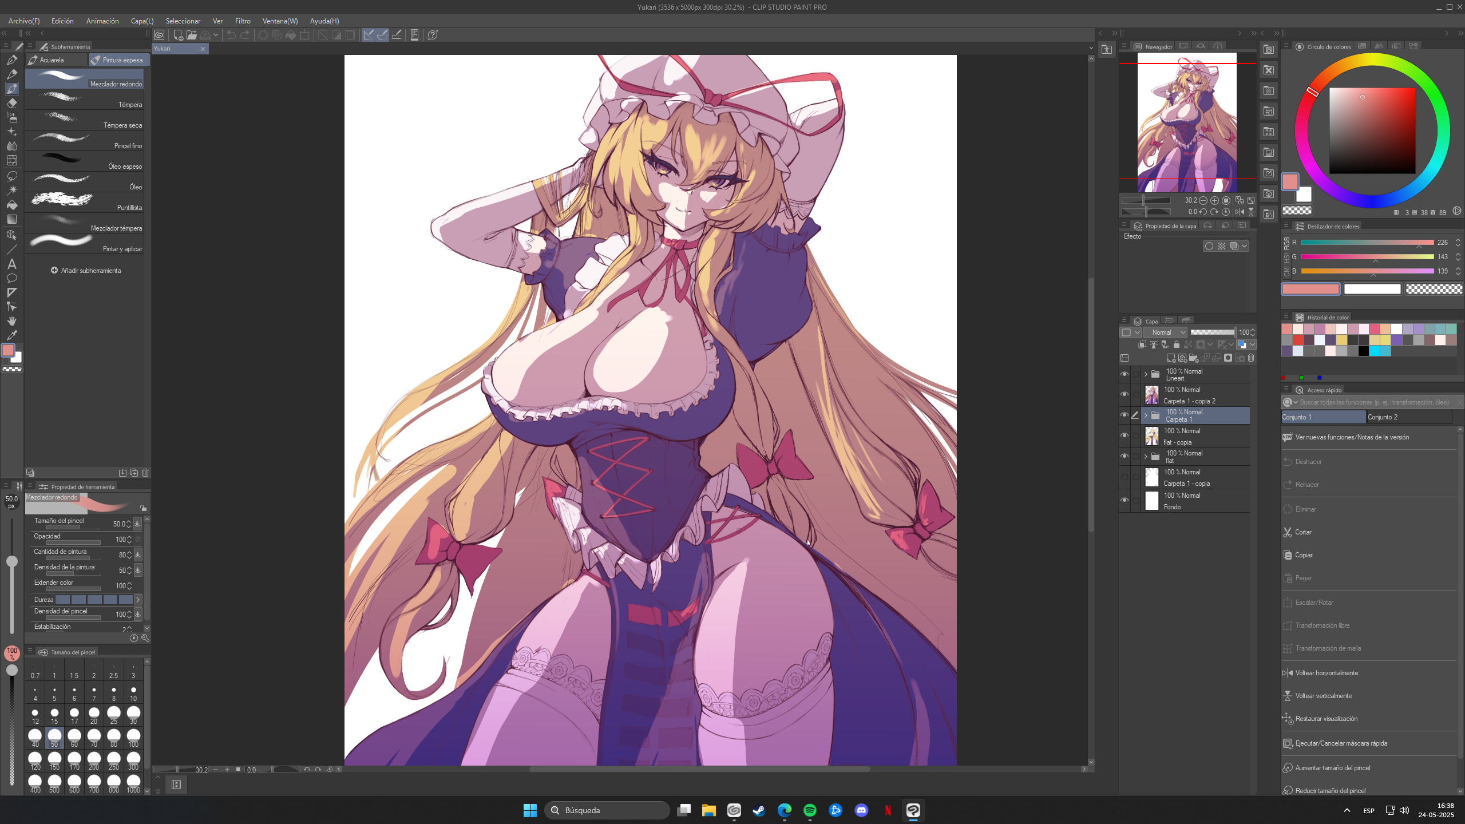
Task: Click the Lock layer padlock icon
Action: click(1176, 344)
